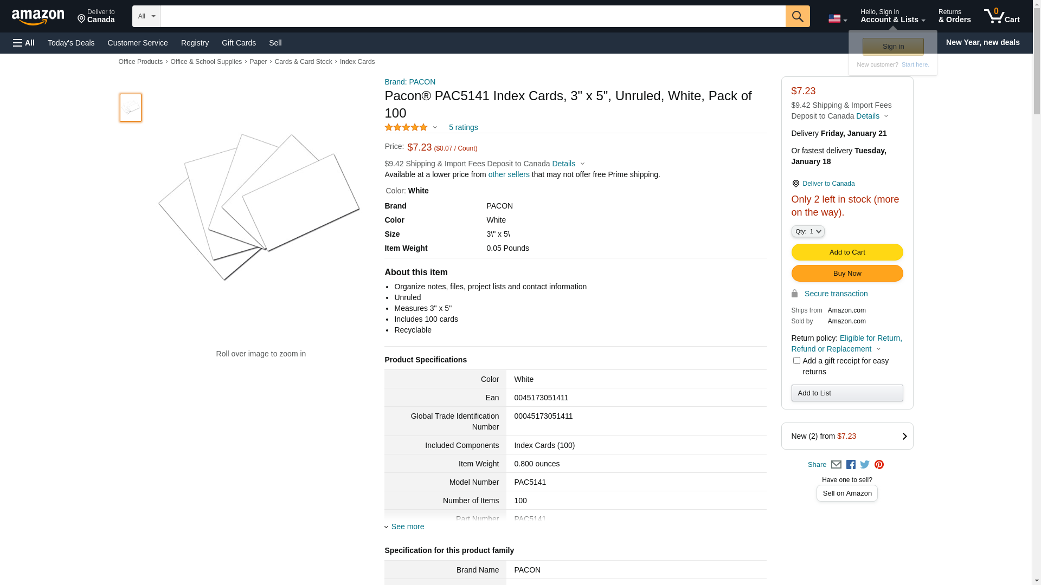Open Customer Service nav item
The height and width of the screenshot is (585, 1041).
pyautogui.click(x=138, y=43)
